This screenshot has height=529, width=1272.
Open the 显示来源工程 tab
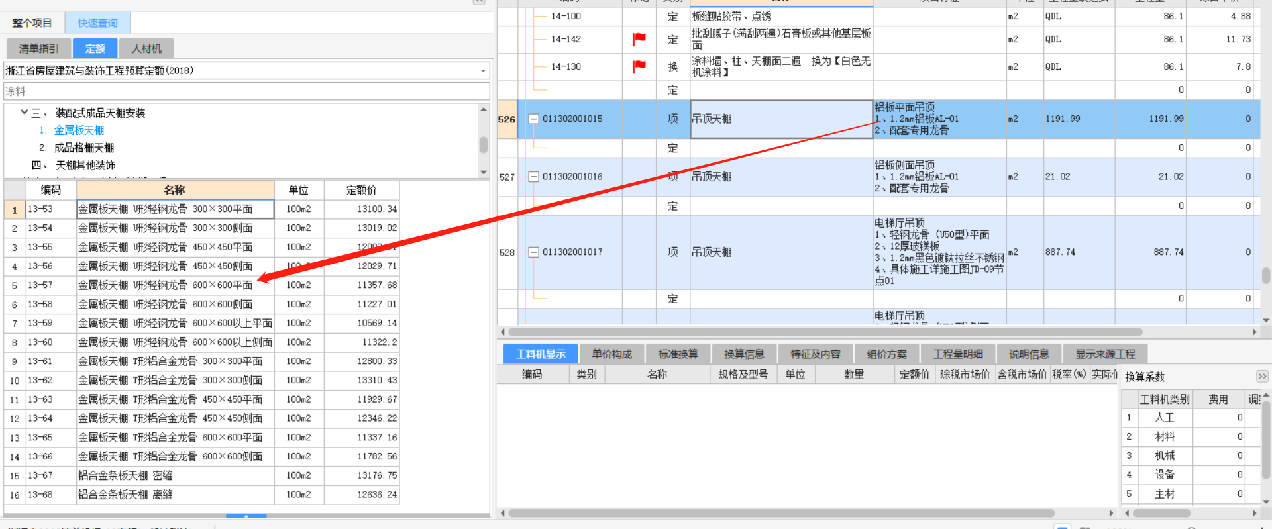(1105, 354)
